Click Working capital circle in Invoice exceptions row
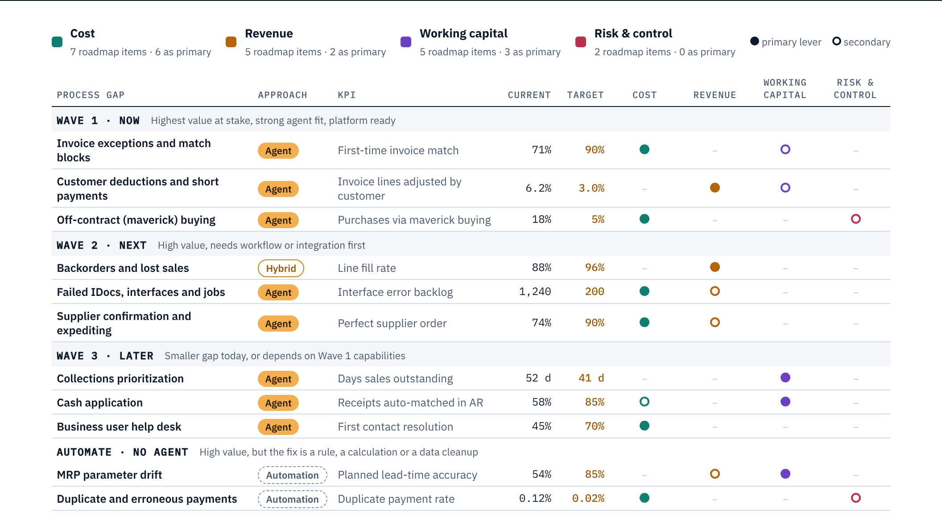Screen dimensions: 942x525 point(785,149)
